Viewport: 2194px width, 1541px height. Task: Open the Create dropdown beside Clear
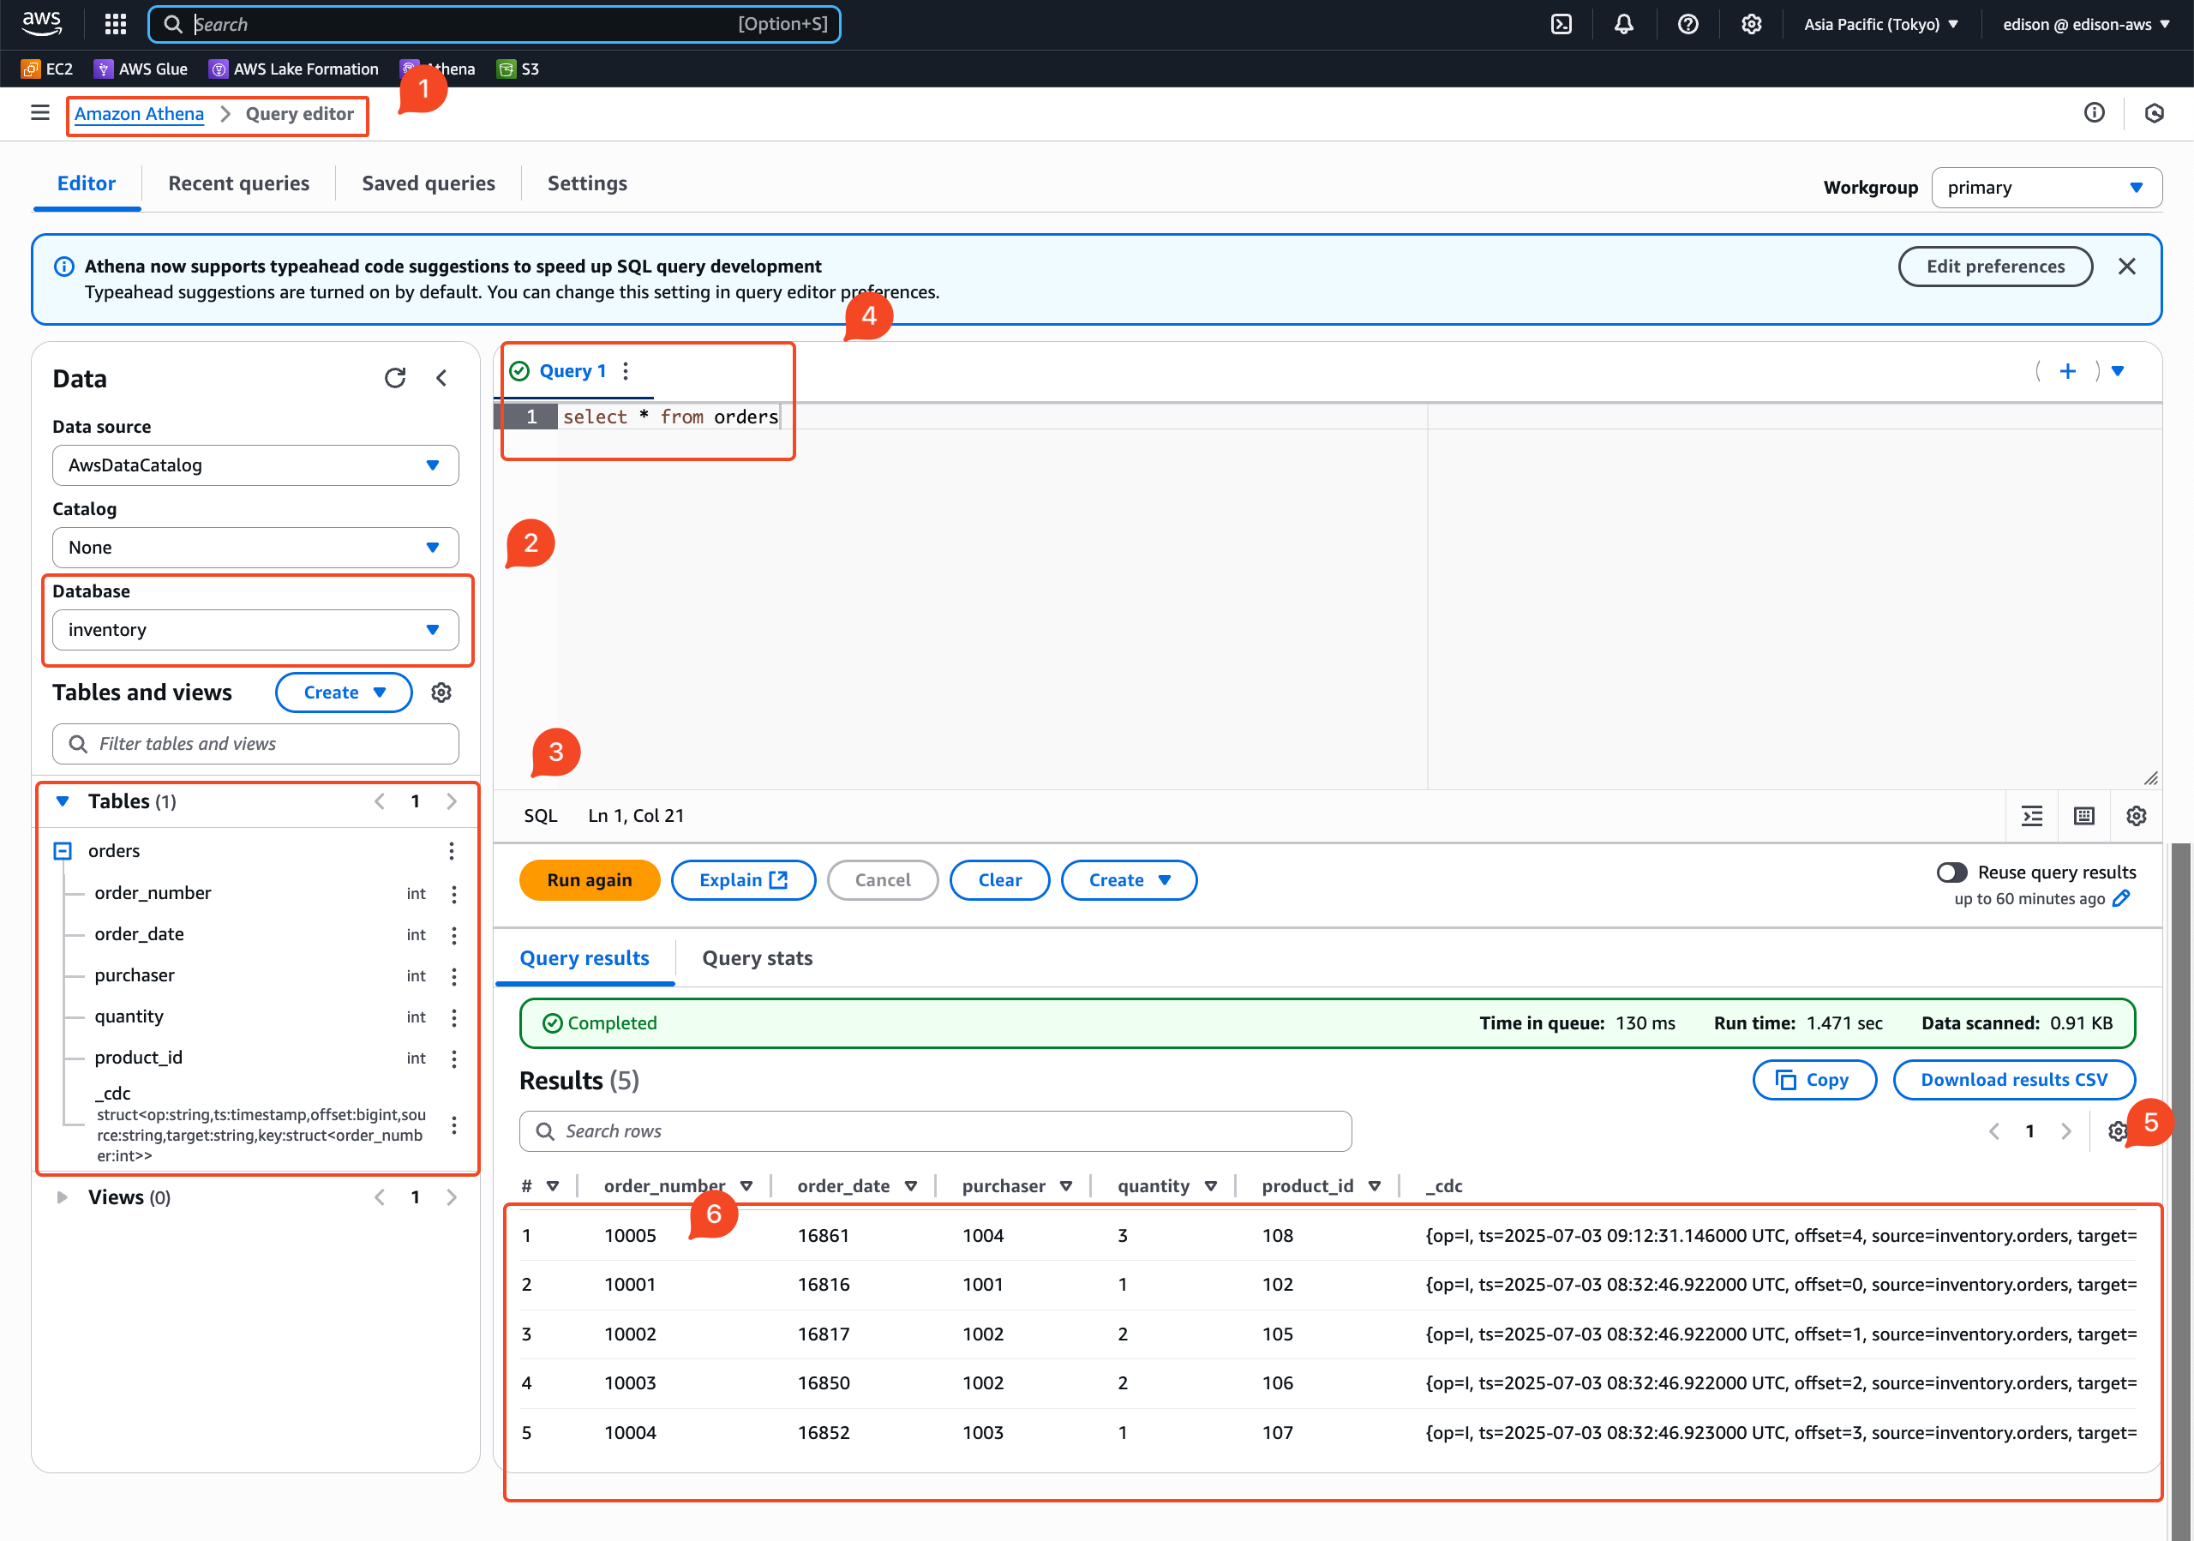[1129, 879]
